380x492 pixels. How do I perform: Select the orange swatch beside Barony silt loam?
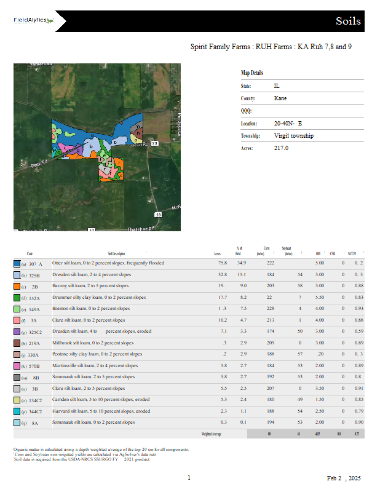pyautogui.click(x=17, y=286)
